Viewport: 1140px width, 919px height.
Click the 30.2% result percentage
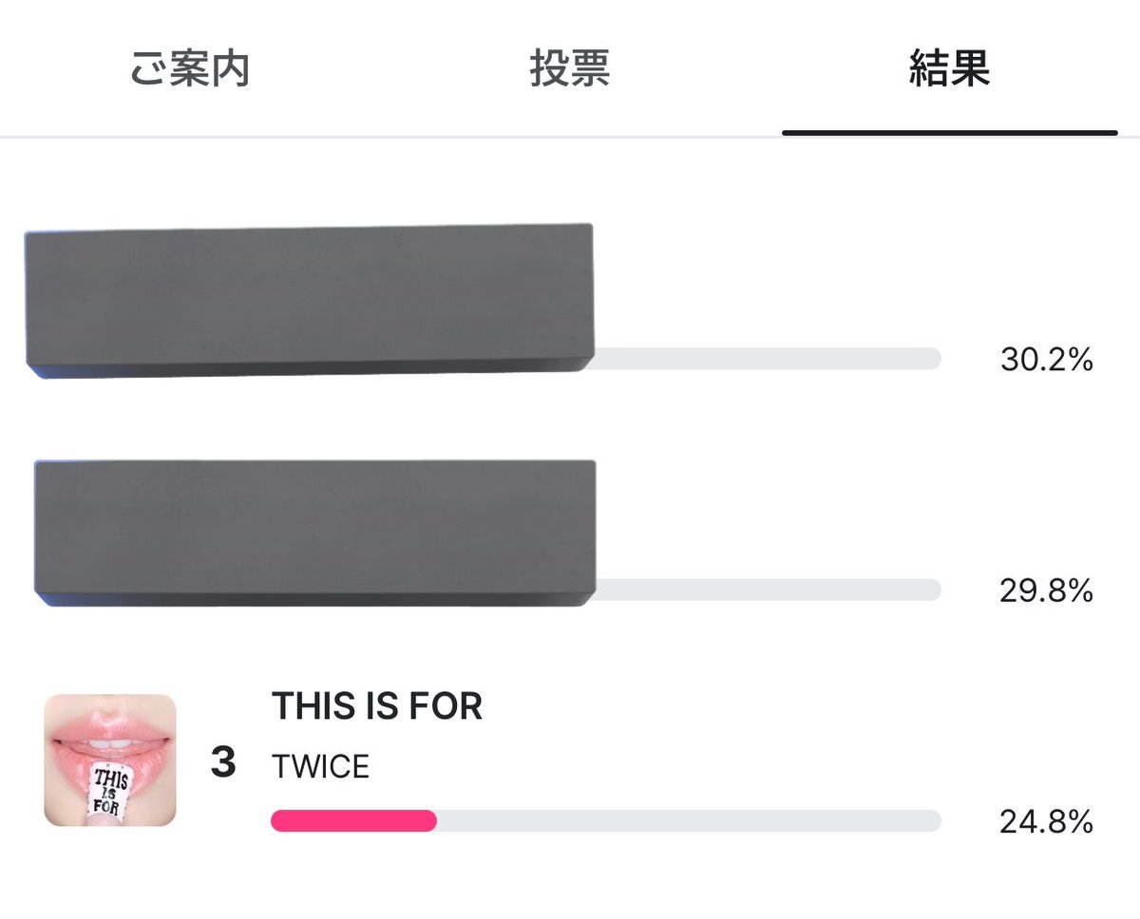point(1046,360)
